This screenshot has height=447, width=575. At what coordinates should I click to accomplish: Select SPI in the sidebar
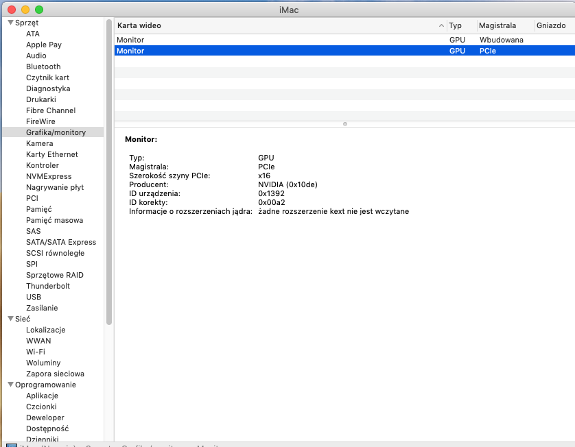pyautogui.click(x=32, y=264)
